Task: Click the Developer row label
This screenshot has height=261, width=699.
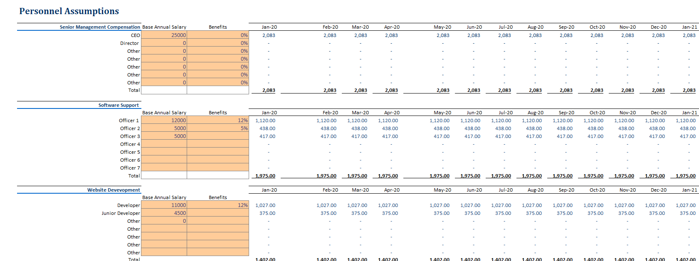Action: pyautogui.click(x=128, y=205)
